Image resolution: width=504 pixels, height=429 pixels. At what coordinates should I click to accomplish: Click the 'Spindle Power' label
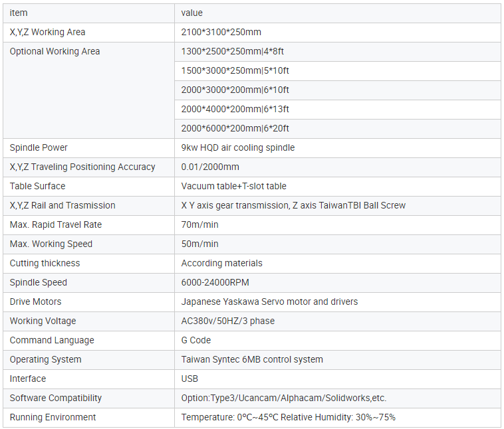point(39,147)
